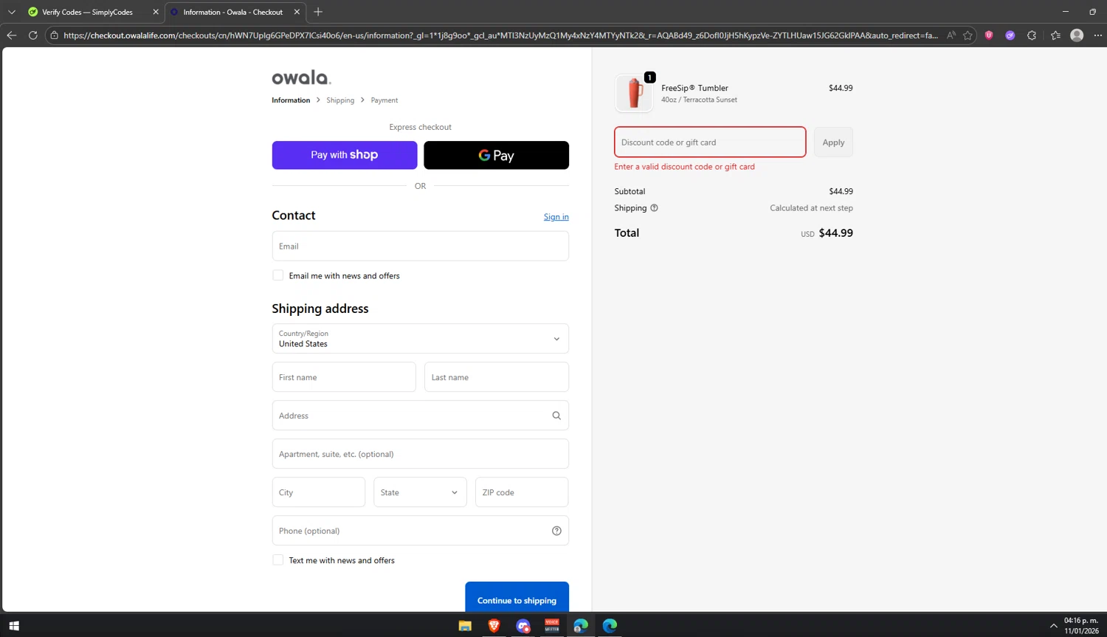Reload the checkout page

(32, 35)
